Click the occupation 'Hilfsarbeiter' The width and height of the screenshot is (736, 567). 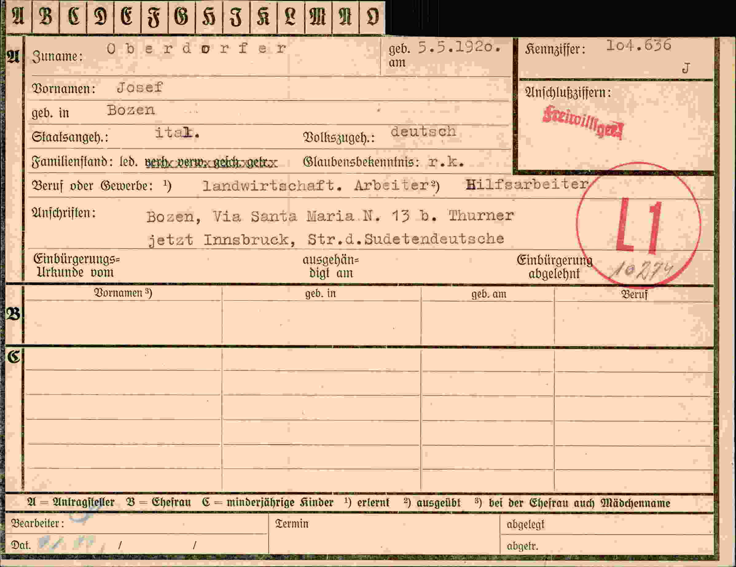(x=527, y=184)
